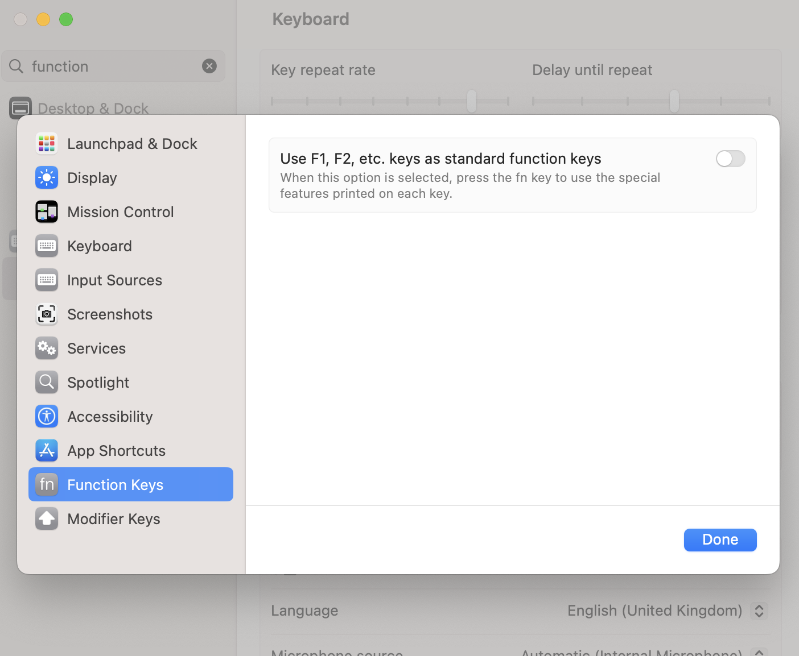The height and width of the screenshot is (656, 799).
Task: Click the Display sun icon
Action: pos(47,178)
